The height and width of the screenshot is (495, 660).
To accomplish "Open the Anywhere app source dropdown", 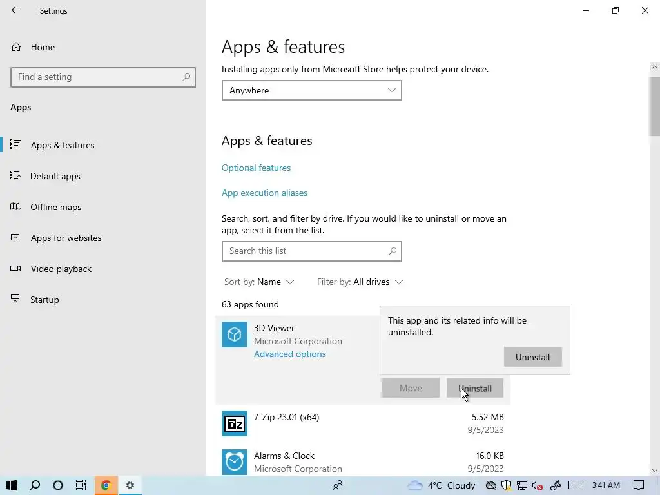I will [311, 90].
